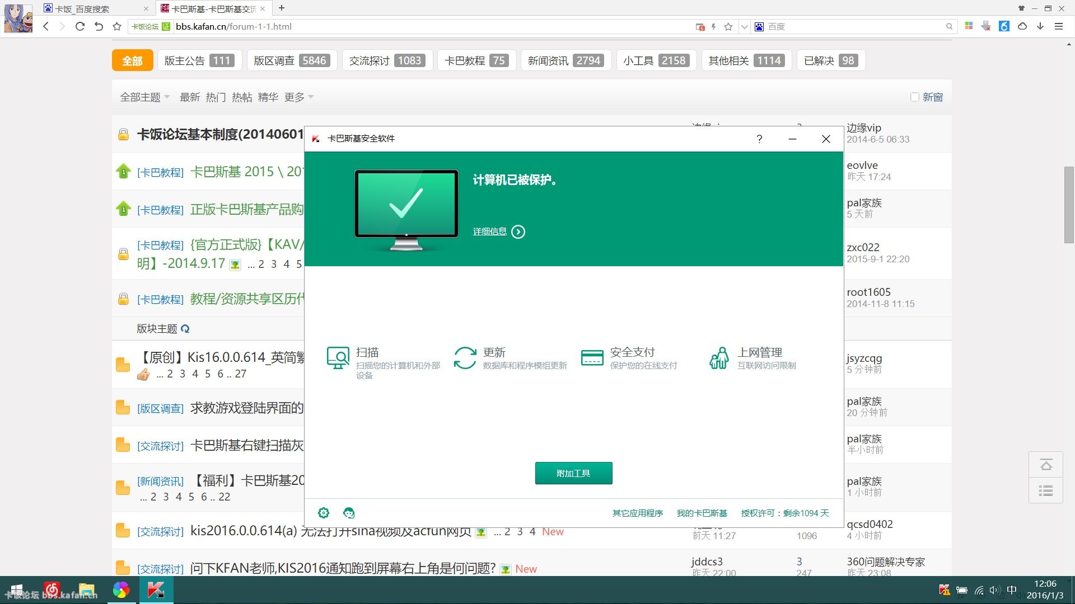Click the taskbar clock 12:06

click(x=1045, y=583)
